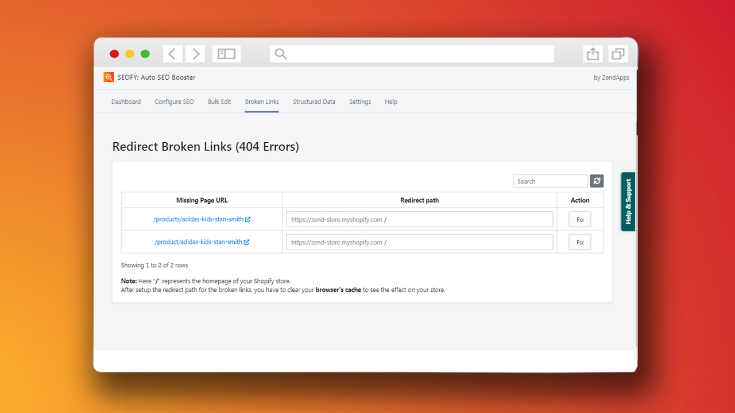
Task: Click the forward navigation arrow
Action: (x=195, y=53)
